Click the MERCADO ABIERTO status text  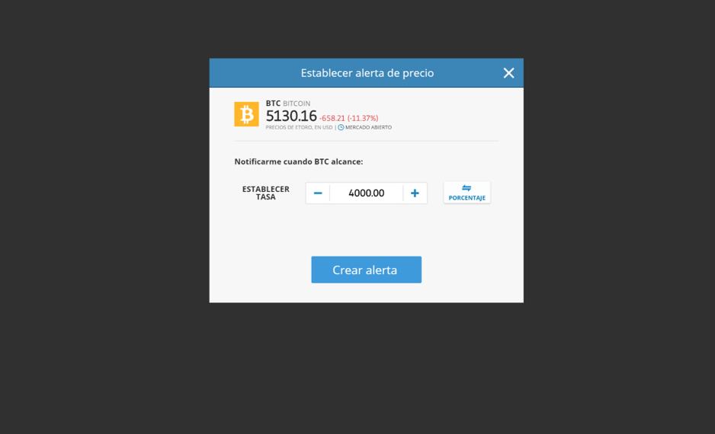click(x=368, y=127)
